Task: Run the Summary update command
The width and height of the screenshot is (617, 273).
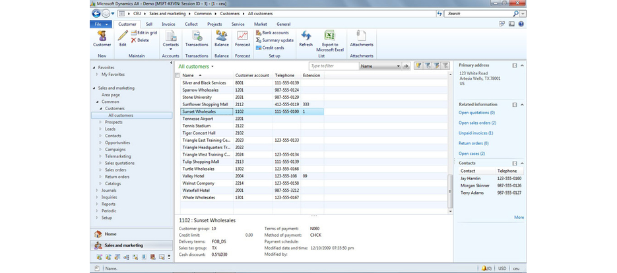Action: (275, 40)
